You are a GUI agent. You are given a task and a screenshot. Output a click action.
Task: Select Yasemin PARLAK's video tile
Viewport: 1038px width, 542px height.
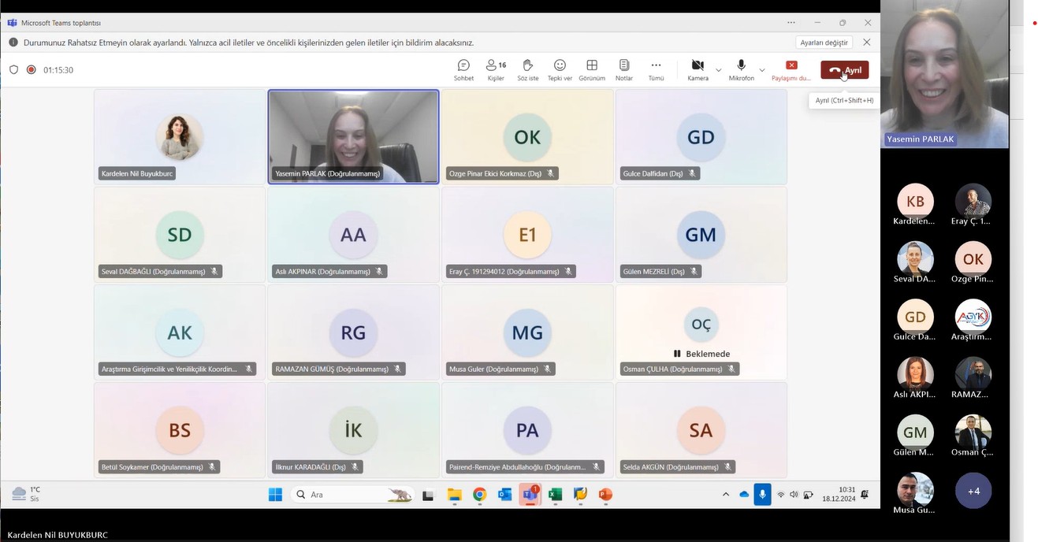coord(353,135)
